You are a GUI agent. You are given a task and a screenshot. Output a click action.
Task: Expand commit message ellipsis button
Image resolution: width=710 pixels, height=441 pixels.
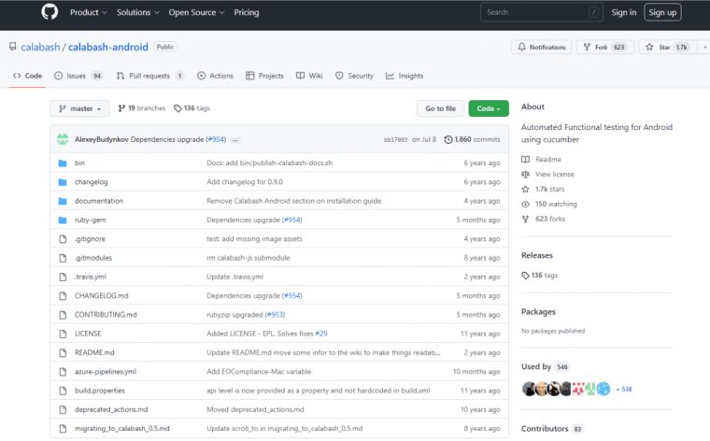click(235, 140)
